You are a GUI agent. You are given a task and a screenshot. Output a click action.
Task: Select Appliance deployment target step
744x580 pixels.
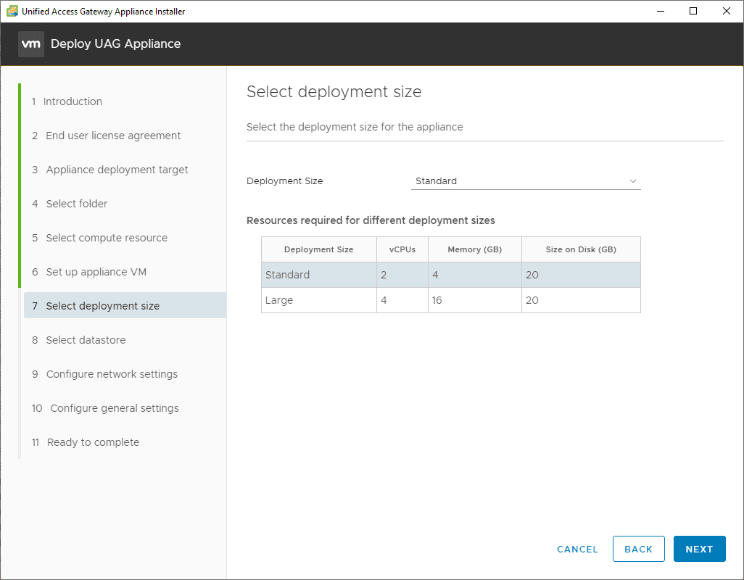117,170
